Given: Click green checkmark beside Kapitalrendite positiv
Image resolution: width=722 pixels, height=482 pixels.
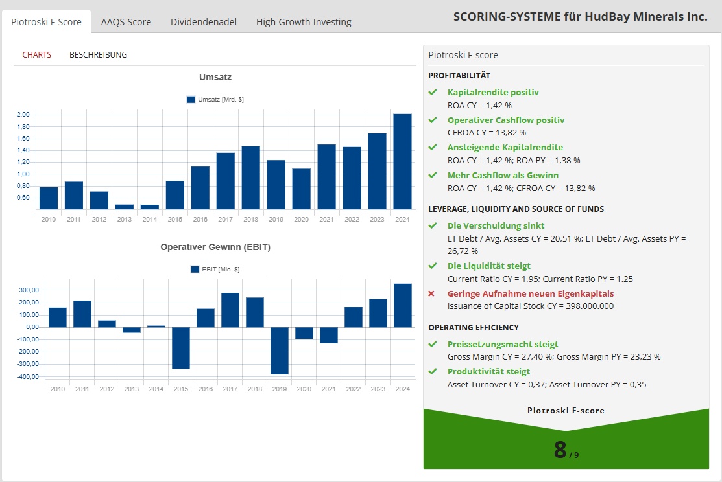Looking at the screenshot, I should pos(433,93).
